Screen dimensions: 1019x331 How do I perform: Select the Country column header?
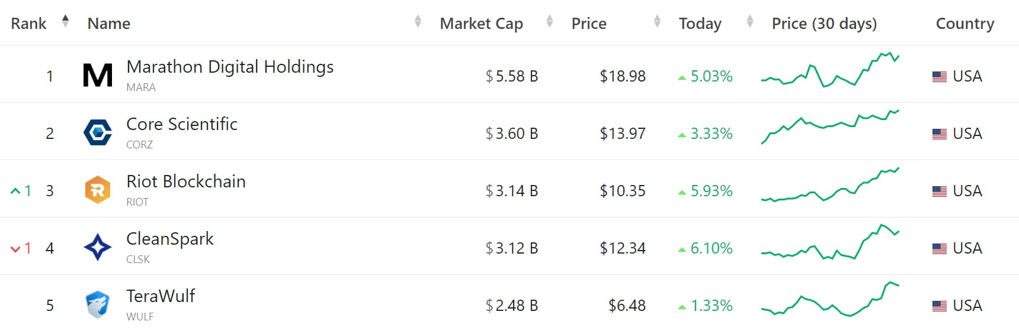click(965, 24)
